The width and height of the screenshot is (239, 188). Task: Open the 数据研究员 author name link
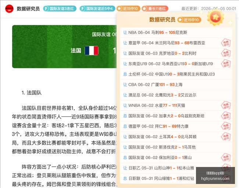coord(28,9)
